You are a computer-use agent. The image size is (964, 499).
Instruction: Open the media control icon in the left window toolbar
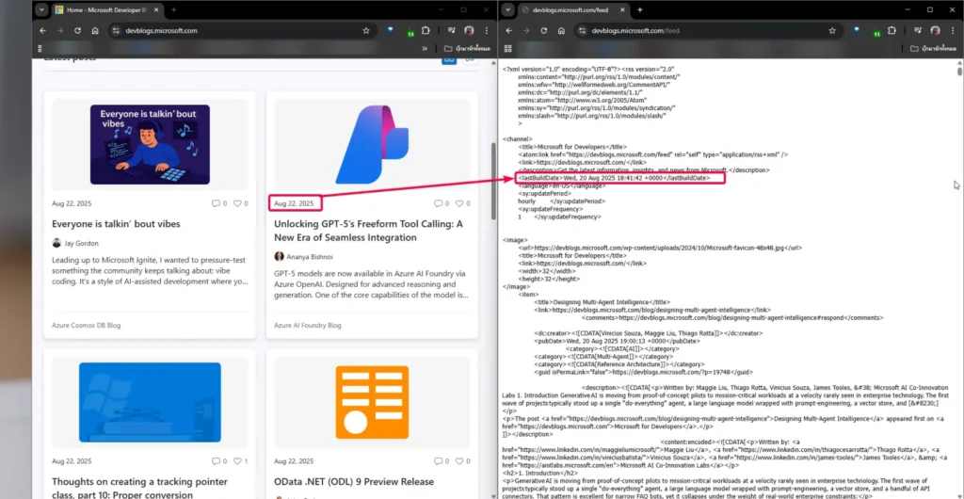[451, 30]
